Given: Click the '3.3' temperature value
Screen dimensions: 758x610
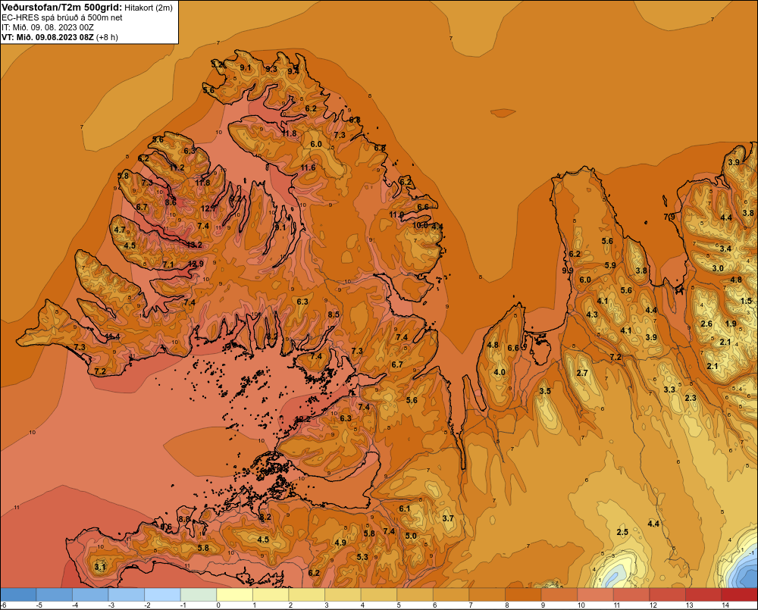Looking at the screenshot, I should click(x=669, y=389).
